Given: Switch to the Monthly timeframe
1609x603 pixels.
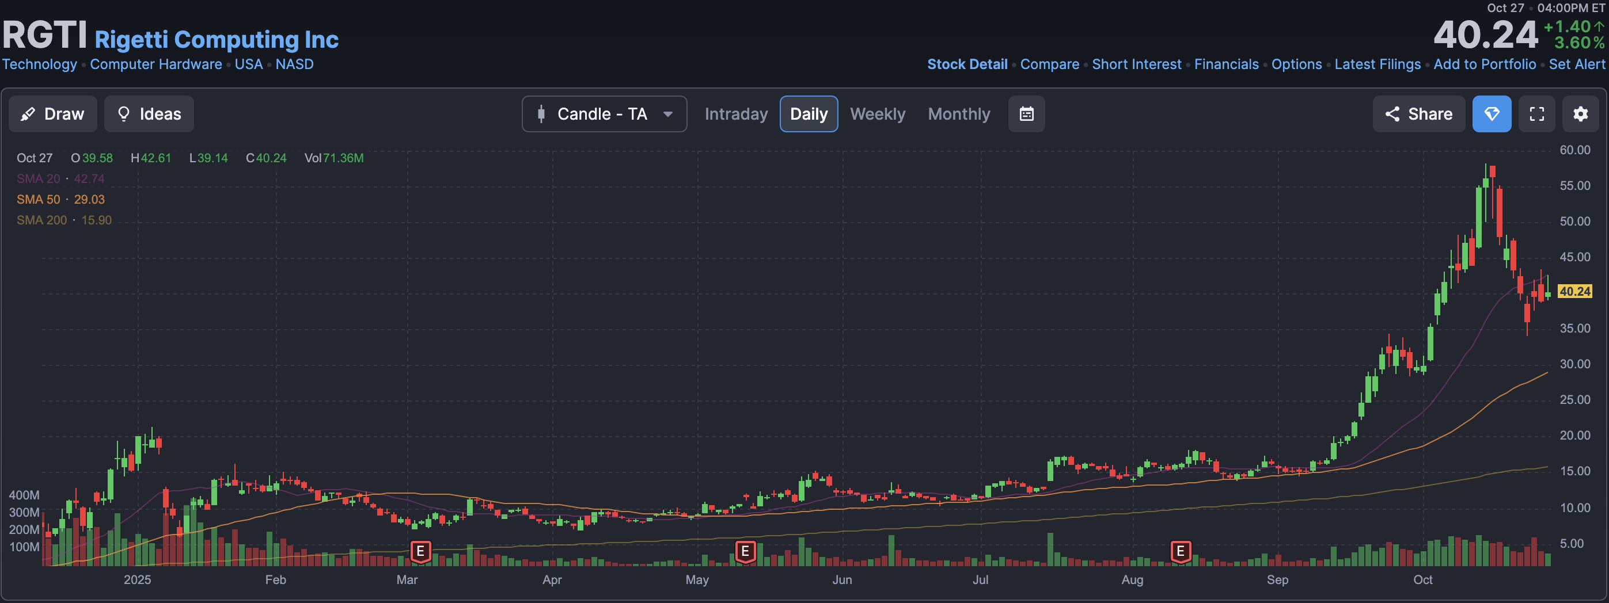Looking at the screenshot, I should pos(959,113).
